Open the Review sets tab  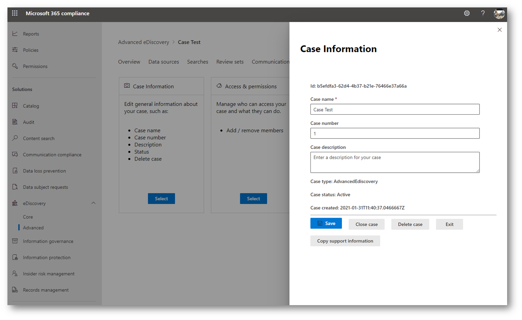pyautogui.click(x=230, y=62)
